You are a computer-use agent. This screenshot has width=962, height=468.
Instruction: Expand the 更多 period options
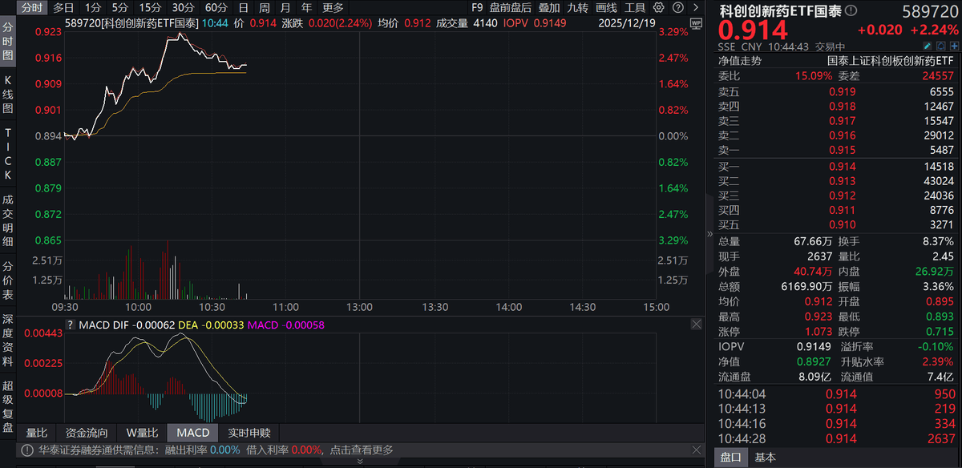333,7
